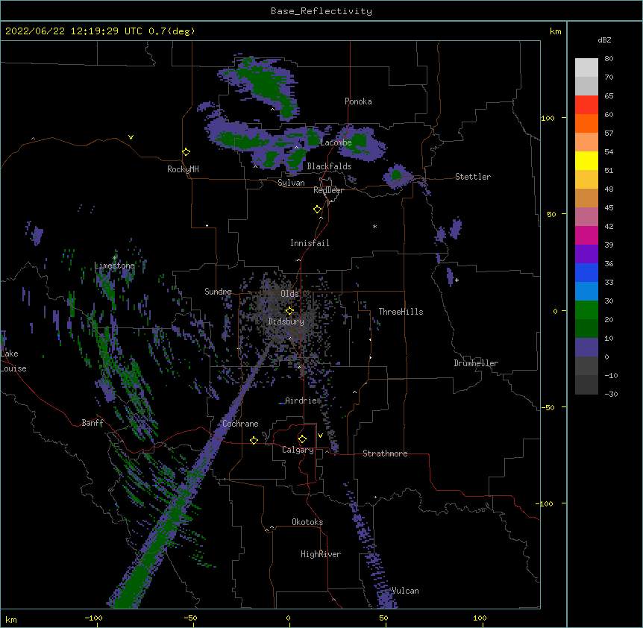Click the dBZ legend heading
The image size is (643, 628).
604,40
